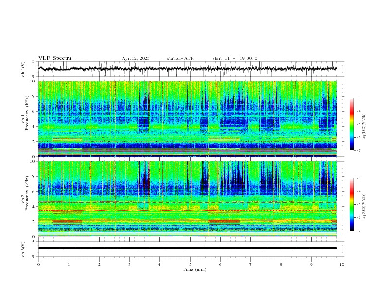Click the ch.1 color scale bar
This screenshot has height=297, width=385.
tap(352, 124)
